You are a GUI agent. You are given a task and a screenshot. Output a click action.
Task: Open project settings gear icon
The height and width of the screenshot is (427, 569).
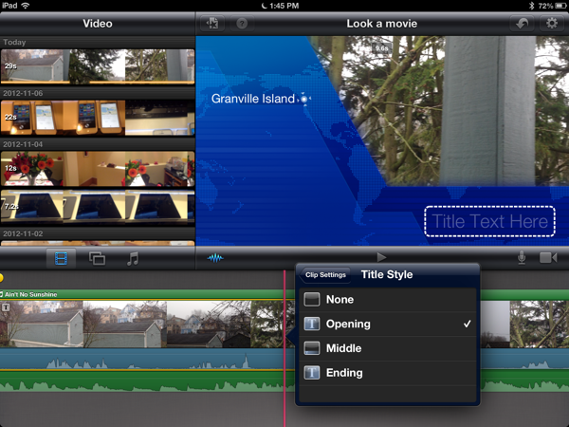coord(550,23)
